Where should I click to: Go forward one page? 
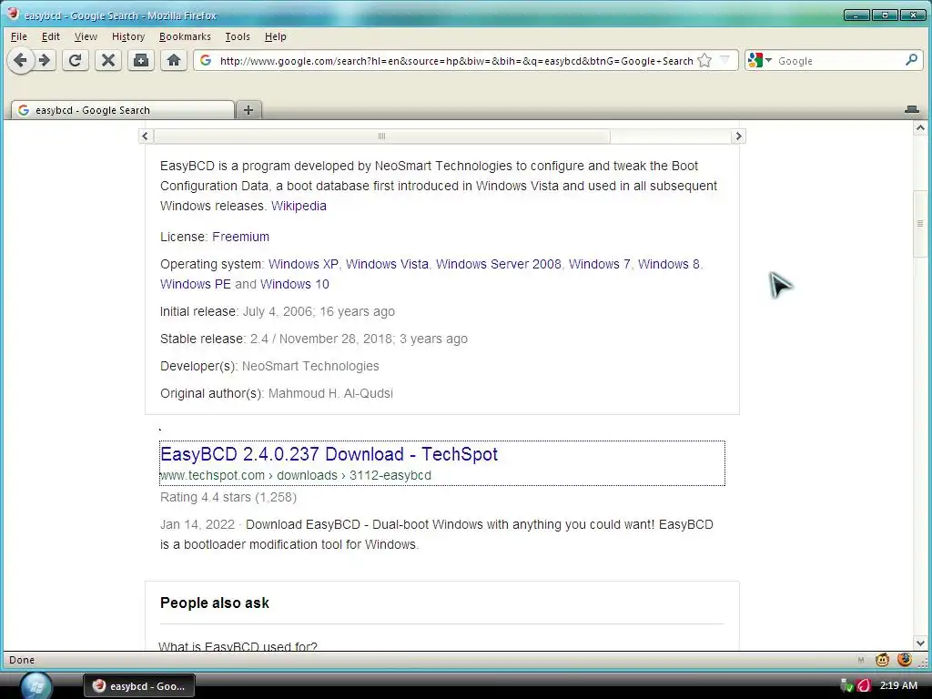45,60
